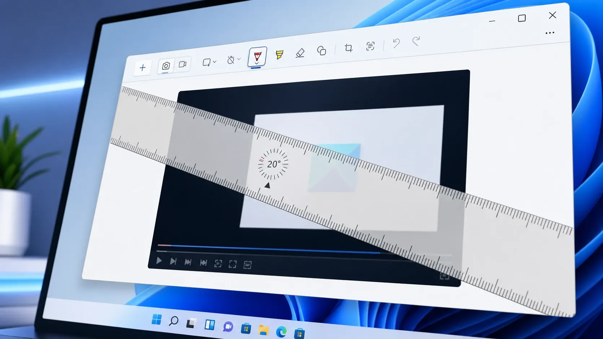603x339 pixels.
Task: Open the Shapes tool
Action: [321, 50]
